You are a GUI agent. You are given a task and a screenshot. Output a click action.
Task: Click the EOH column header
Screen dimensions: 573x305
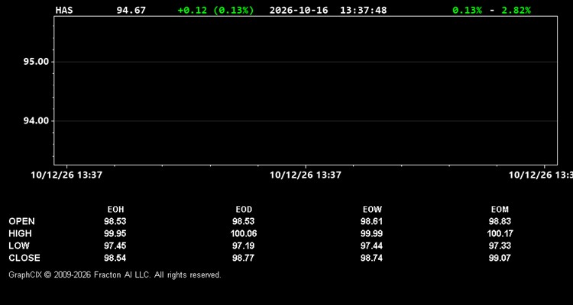115,210
